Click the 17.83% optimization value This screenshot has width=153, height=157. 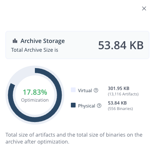point(35,92)
